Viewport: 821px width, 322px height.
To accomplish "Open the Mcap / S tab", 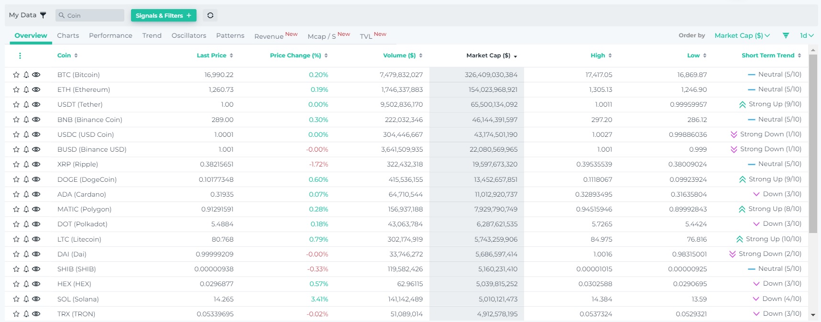I will pyautogui.click(x=328, y=35).
